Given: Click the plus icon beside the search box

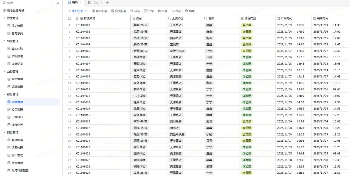Looking at the screenshot, I should 51,3.
